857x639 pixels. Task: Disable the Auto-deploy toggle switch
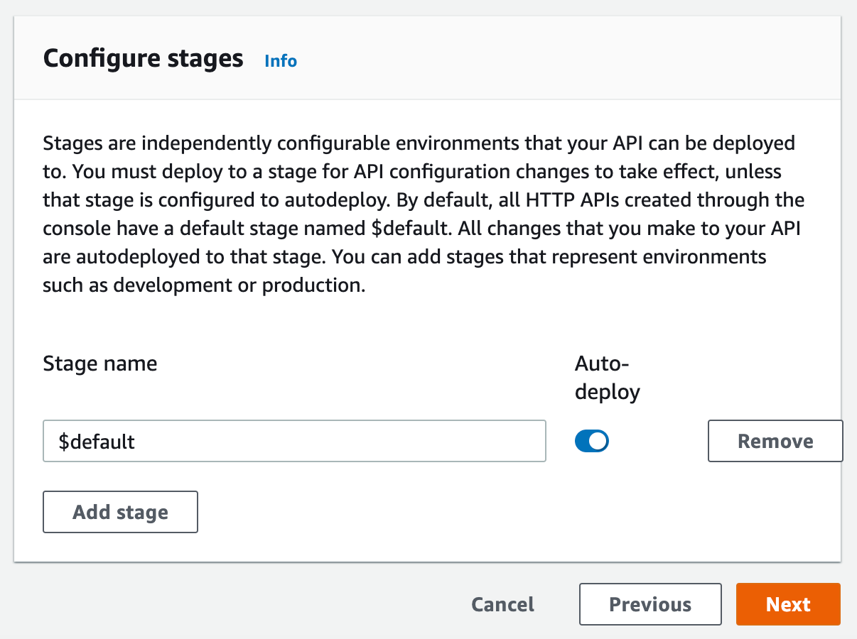(592, 442)
